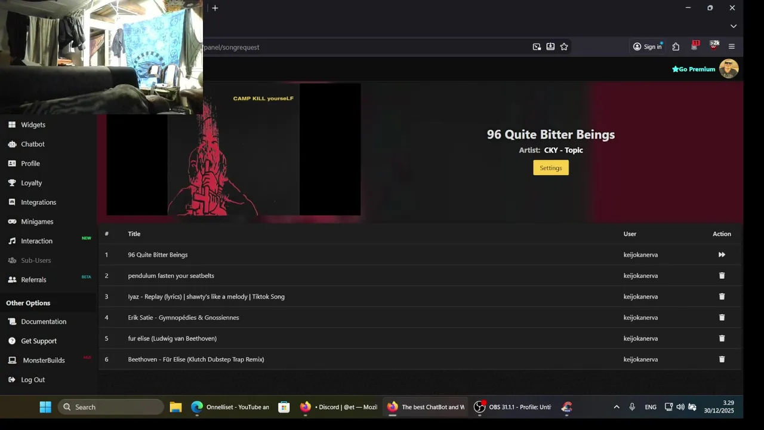Skip current song 96 Quite Bitter Beings
This screenshot has width=764, height=430.
pos(722,254)
